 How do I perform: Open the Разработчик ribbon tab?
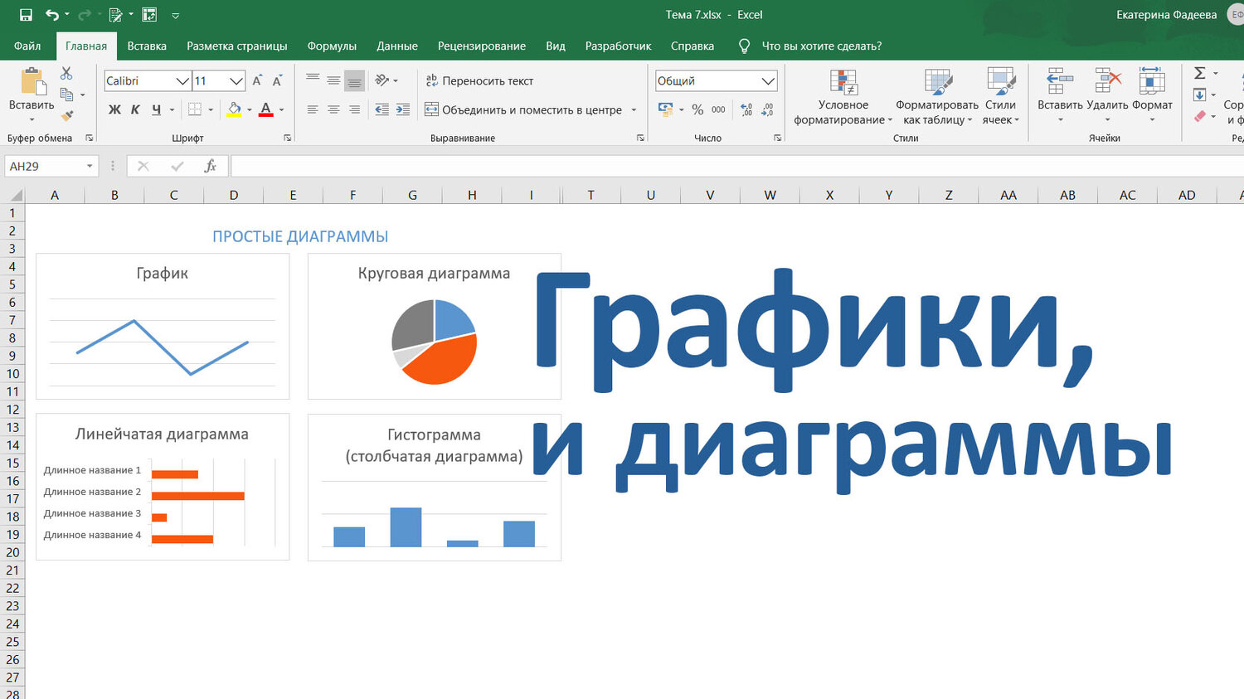click(x=617, y=46)
